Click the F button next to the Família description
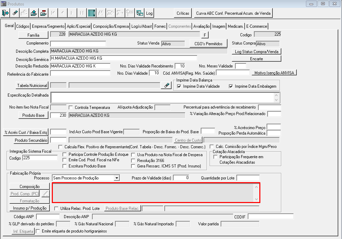This screenshot has width=342, height=239. (x=204, y=35)
